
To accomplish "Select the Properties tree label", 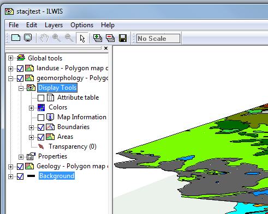I will pos(52,156).
